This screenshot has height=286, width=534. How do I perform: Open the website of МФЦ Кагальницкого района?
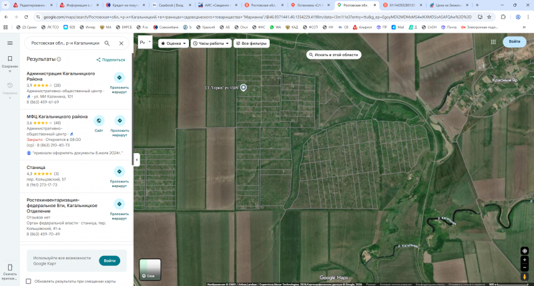[x=99, y=124]
